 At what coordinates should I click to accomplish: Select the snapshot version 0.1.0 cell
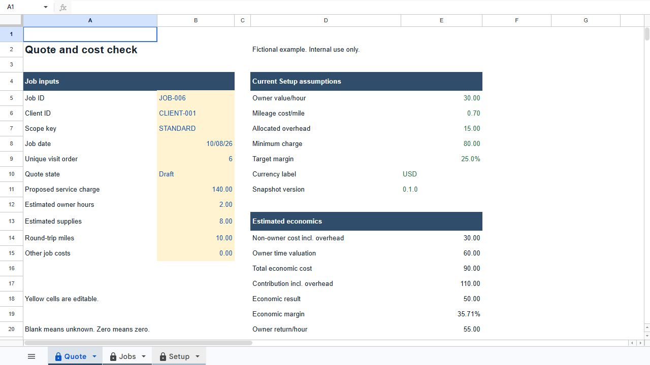(x=441, y=189)
